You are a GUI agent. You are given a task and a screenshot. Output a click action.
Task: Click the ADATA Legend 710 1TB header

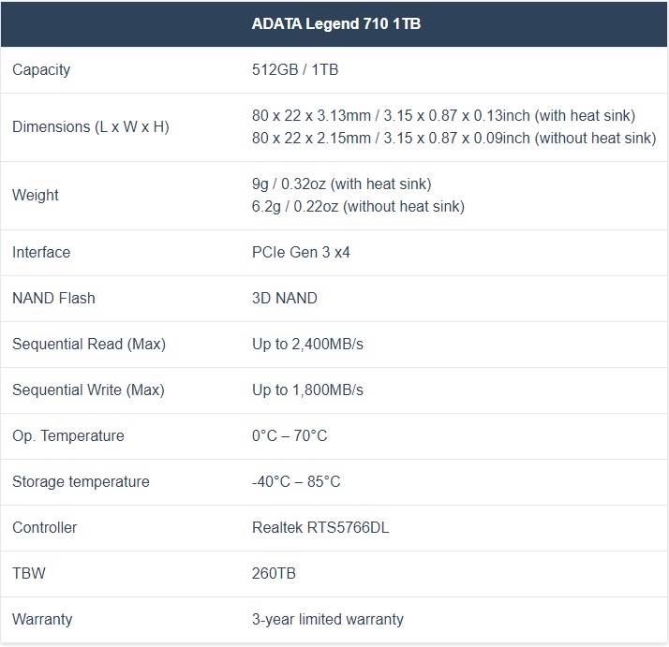point(336,24)
